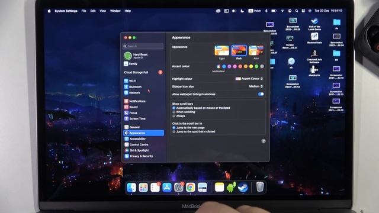379x213 pixels.
Task: Select the blue accent colour
Action: coord(224,66)
